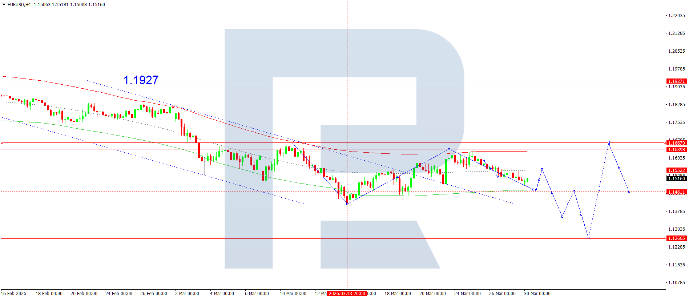Click the black 1.15160 current price tag
Screen dimensions: 689x298
[x=676, y=178]
